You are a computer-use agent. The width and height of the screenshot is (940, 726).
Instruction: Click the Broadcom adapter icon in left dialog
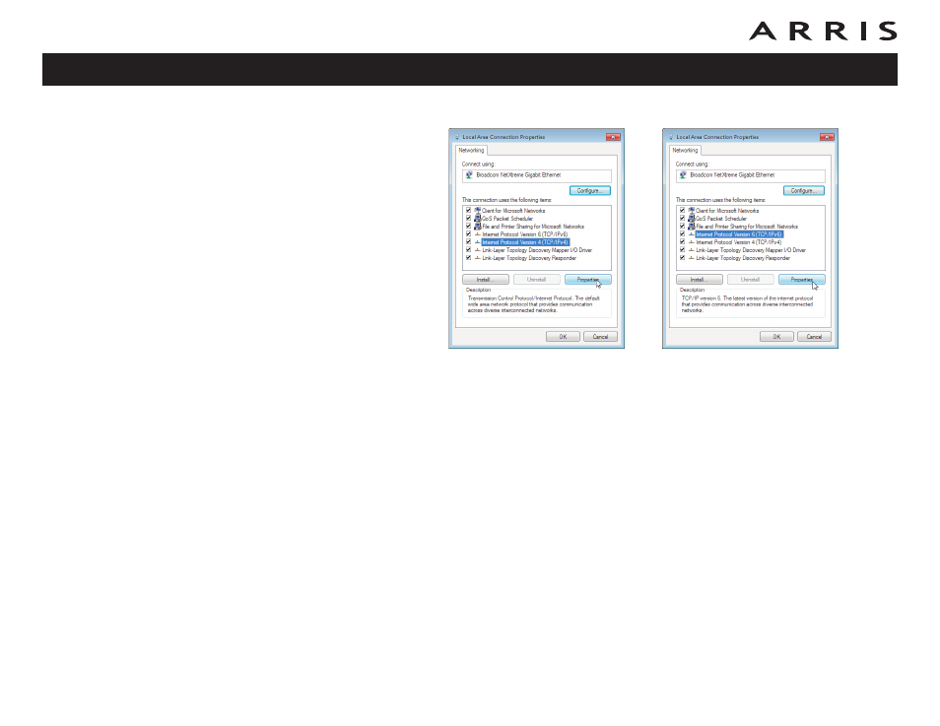click(x=469, y=174)
